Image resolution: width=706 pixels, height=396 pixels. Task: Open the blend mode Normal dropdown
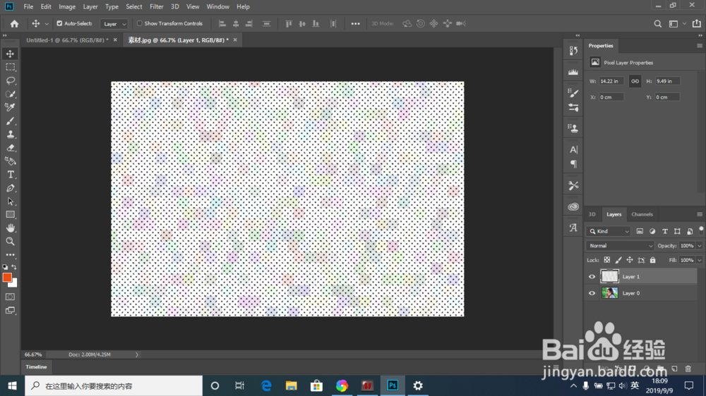(620, 246)
